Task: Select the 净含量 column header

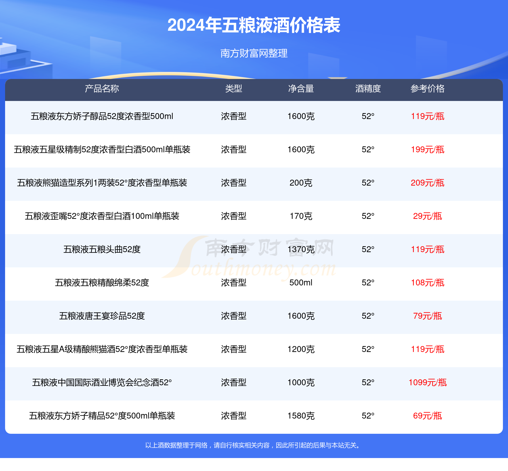Action: (x=301, y=89)
